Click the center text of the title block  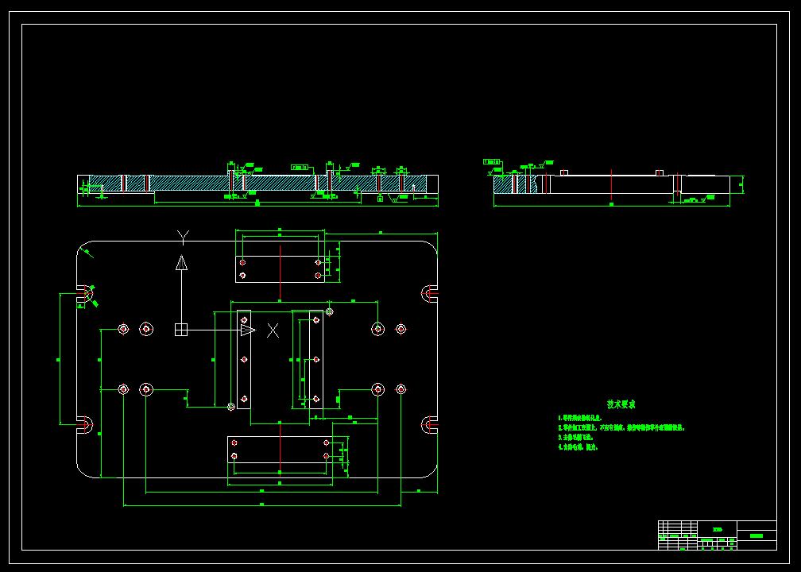pos(718,530)
